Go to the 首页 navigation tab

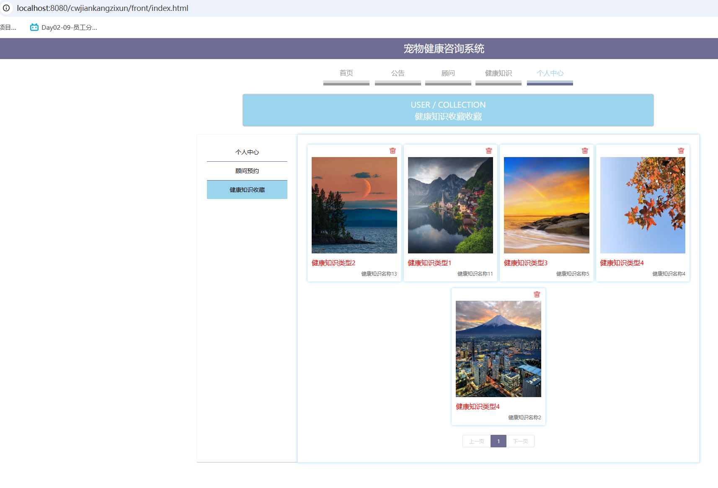[346, 73]
